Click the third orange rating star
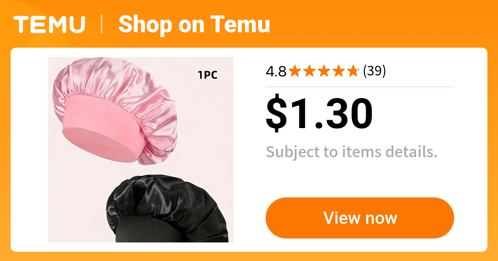This screenshot has height=261, width=498. click(324, 71)
